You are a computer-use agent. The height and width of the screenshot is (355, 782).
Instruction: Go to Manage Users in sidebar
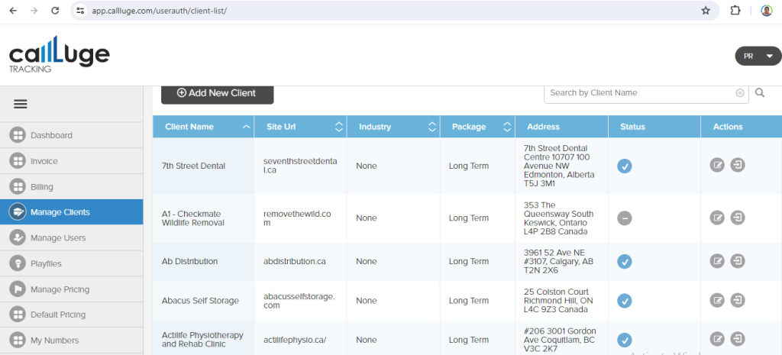tap(57, 238)
